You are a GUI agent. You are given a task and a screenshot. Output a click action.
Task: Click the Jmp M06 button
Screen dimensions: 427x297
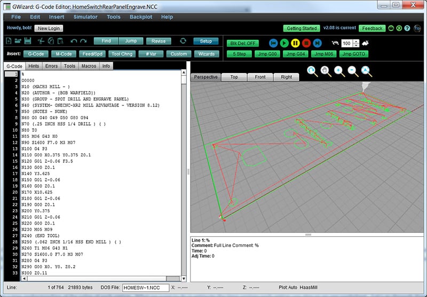[323, 54]
